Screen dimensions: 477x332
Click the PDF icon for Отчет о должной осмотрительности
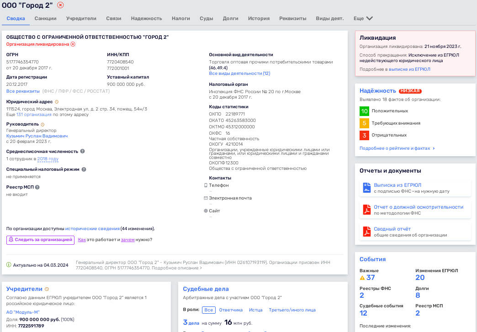[x=367, y=210]
